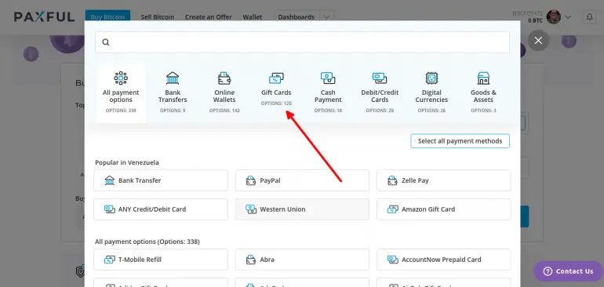This screenshot has height=287, width=604.
Task: Click the T-Mobile Refill icon
Action: [109, 260]
